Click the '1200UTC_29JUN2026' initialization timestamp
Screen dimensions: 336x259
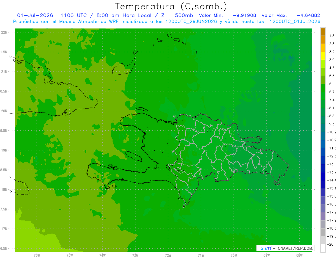[191, 22]
